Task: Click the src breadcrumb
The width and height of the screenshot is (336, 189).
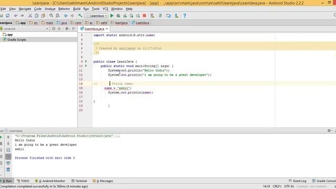Action: click(34, 23)
